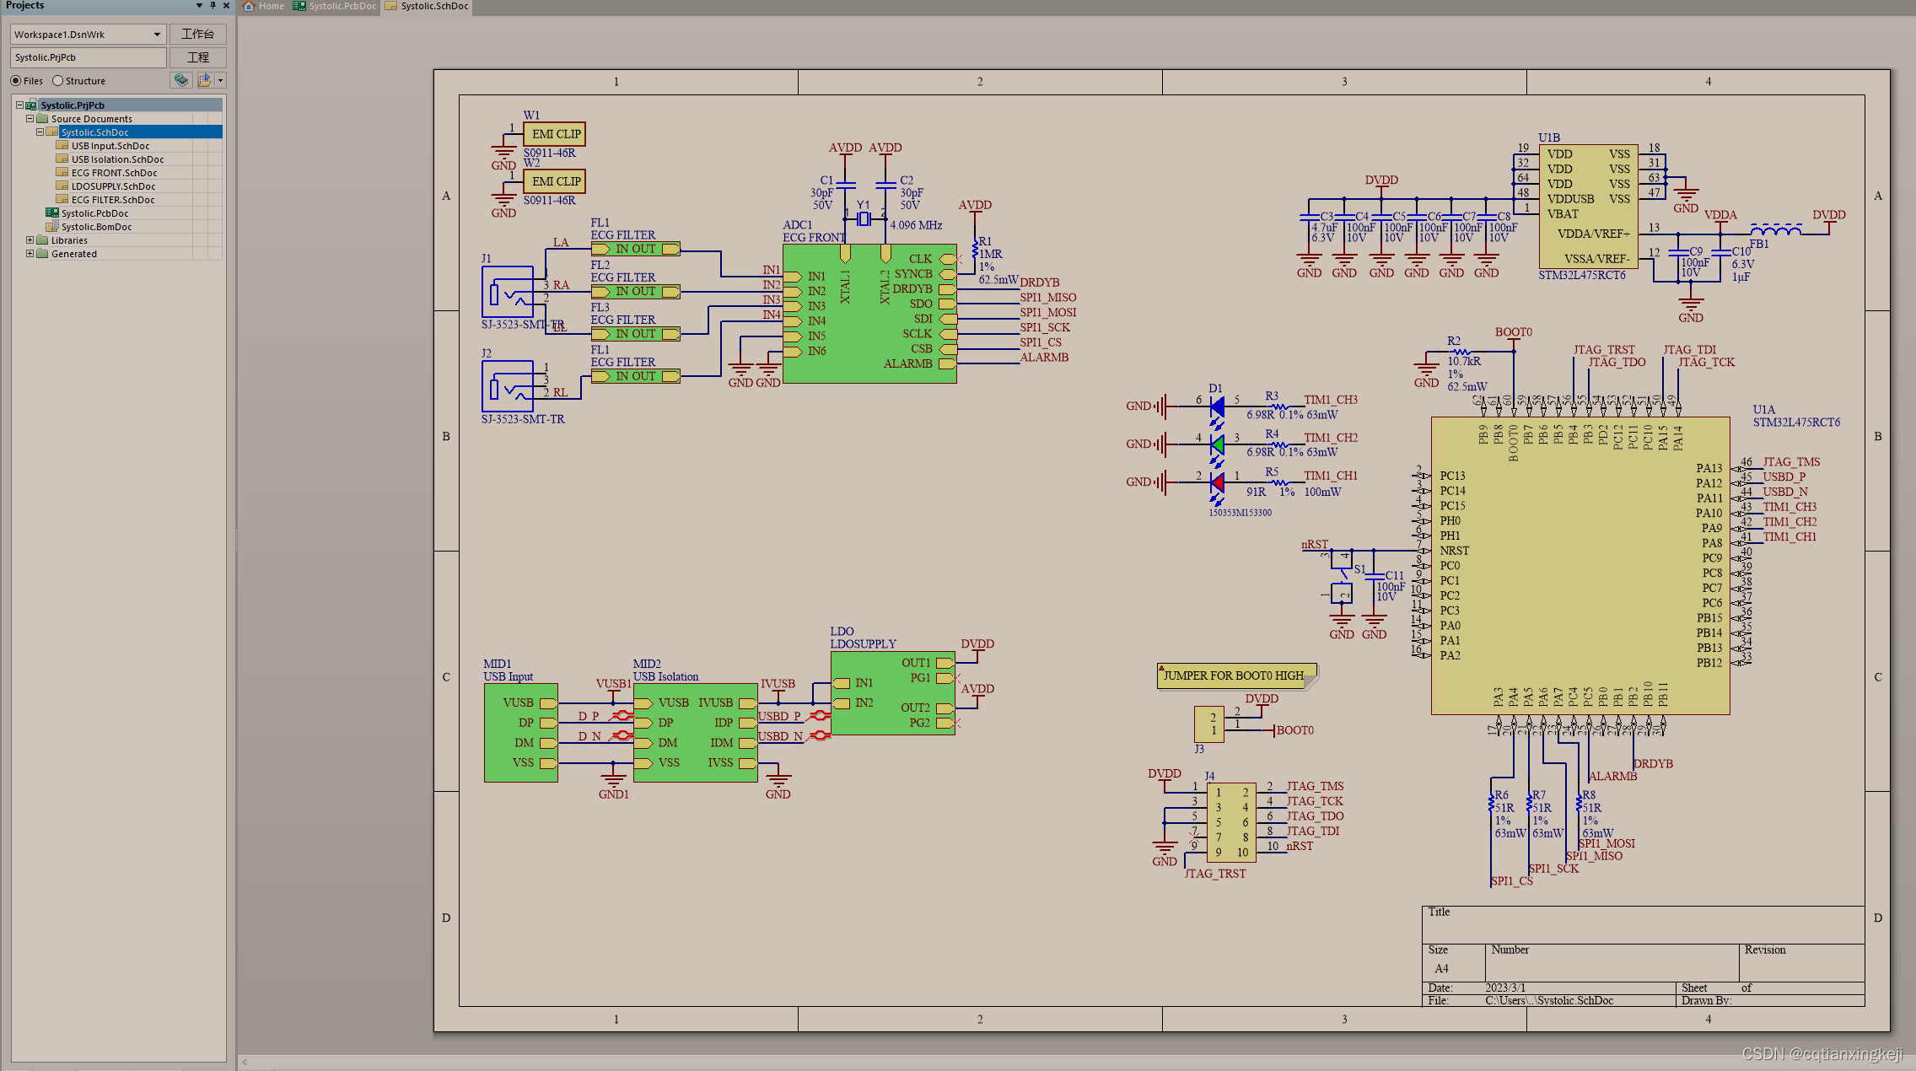The height and width of the screenshot is (1071, 1916).
Task: Select USB Input.SchDoc in tree
Action: click(x=110, y=145)
